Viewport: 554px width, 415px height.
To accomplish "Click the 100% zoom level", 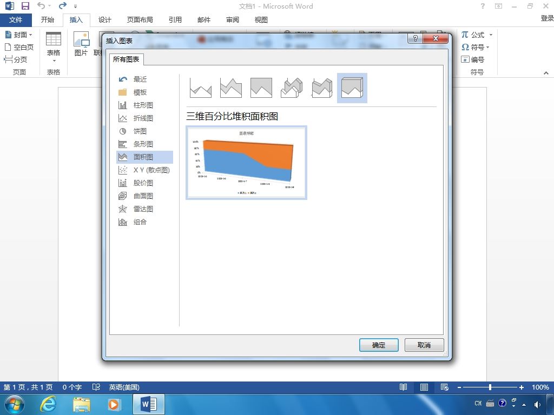I will point(540,387).
